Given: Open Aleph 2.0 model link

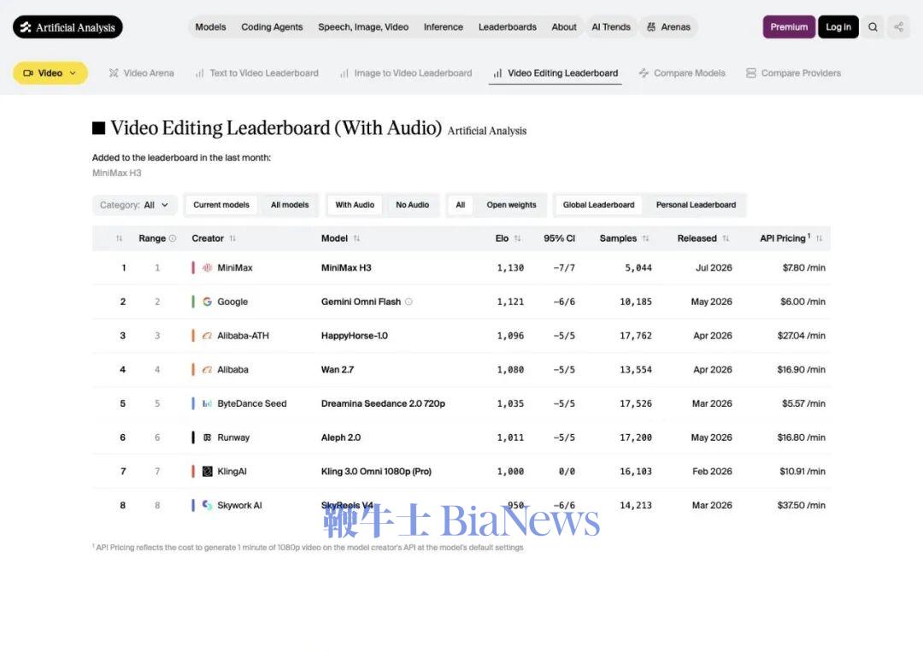Looking at the screenshot, I should pyautogui.click(x=341, y=438).
